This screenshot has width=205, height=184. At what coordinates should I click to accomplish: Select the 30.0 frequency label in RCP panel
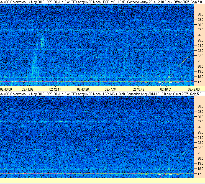click(x=200, y=14)
